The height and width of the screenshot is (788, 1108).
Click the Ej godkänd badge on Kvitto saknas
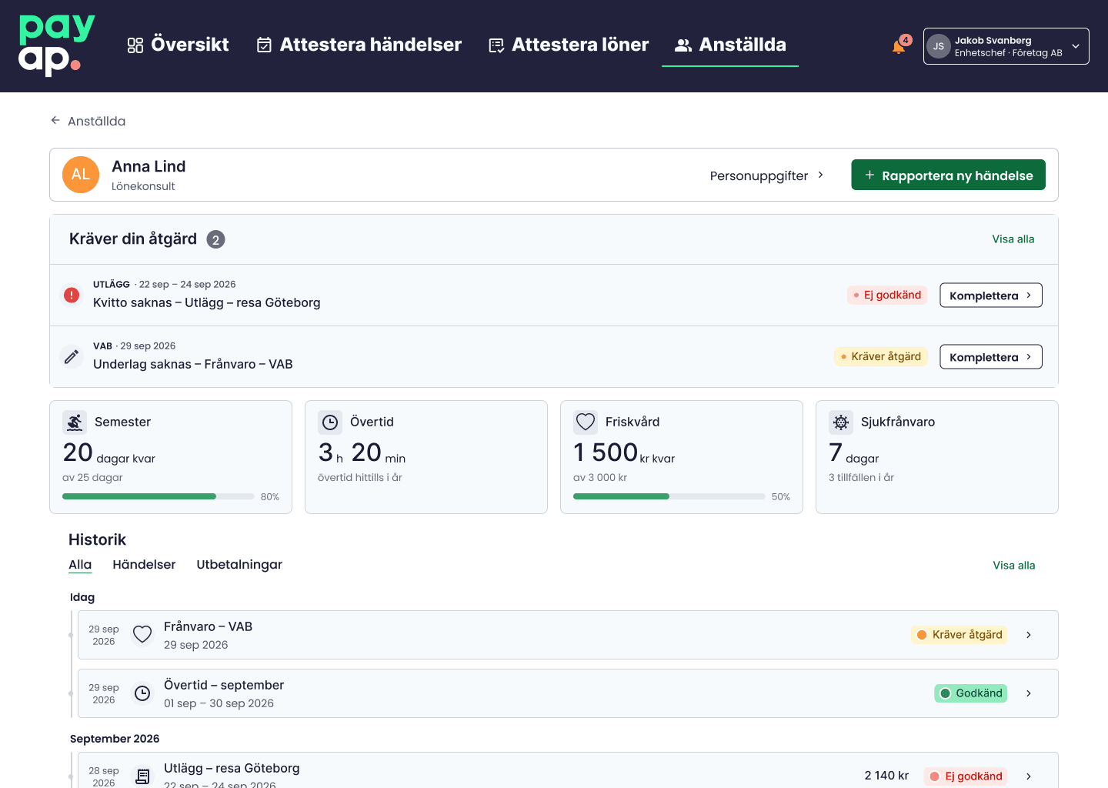pos(887,295)
